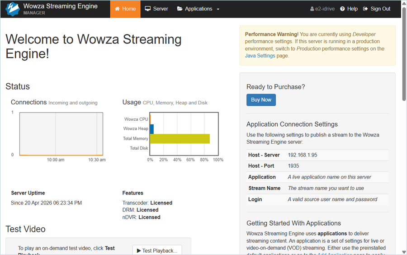This screenshot has width=407, height=255.
Task: Click the user profile icon beside e2-idrive
Action: click(x=312, y=9)
